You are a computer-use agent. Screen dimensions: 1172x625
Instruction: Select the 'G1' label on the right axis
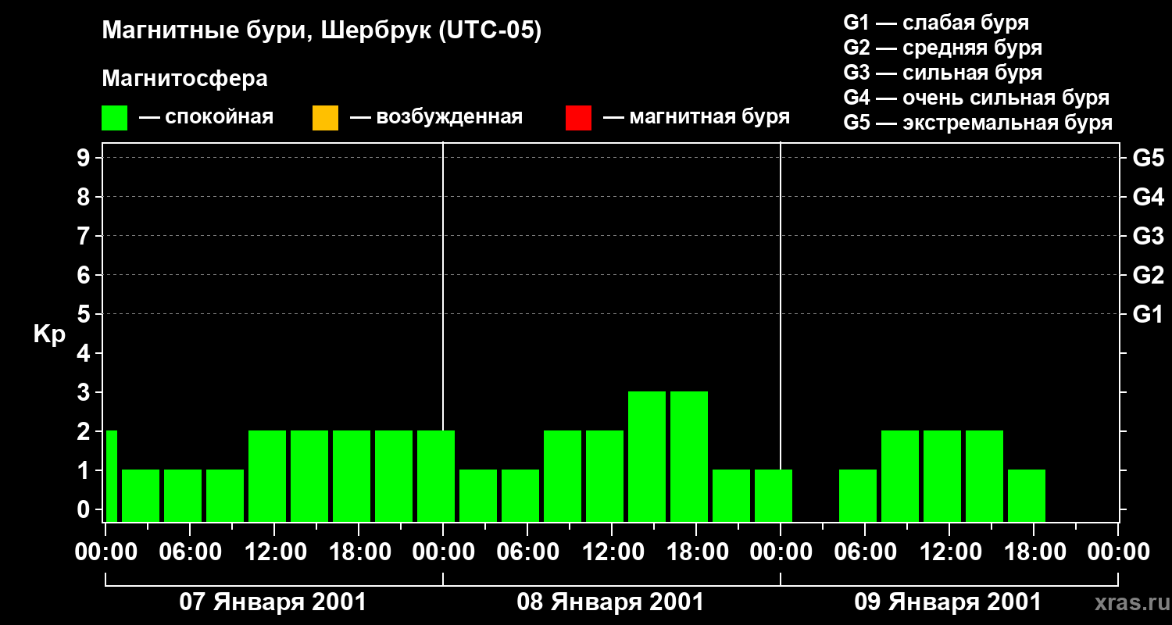click(x=1149, y=314)
